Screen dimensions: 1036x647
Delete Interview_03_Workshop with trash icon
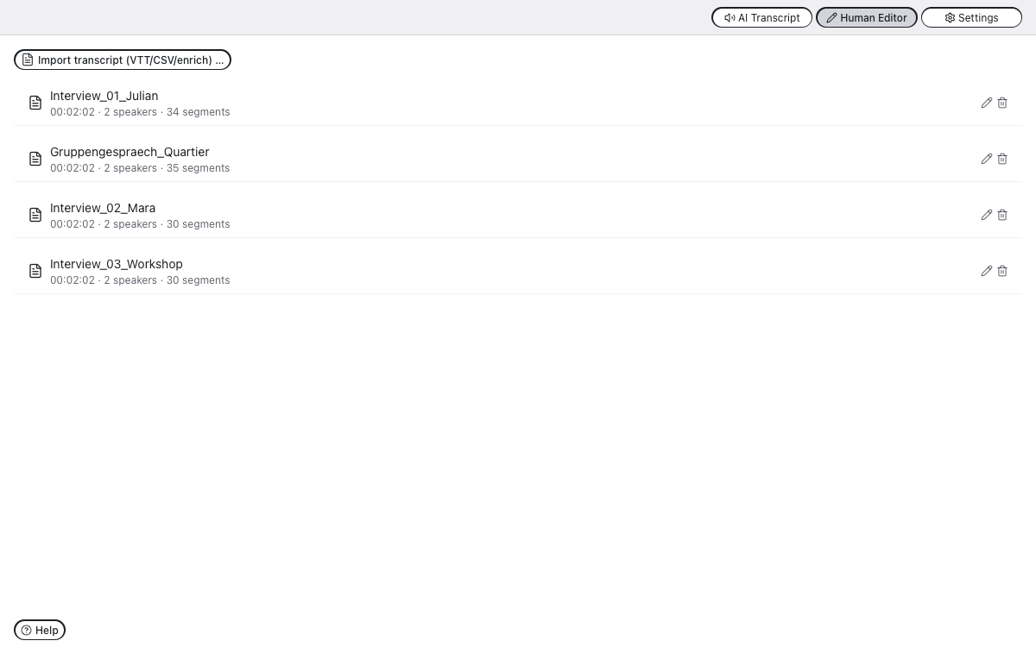tap(1002, 271)
